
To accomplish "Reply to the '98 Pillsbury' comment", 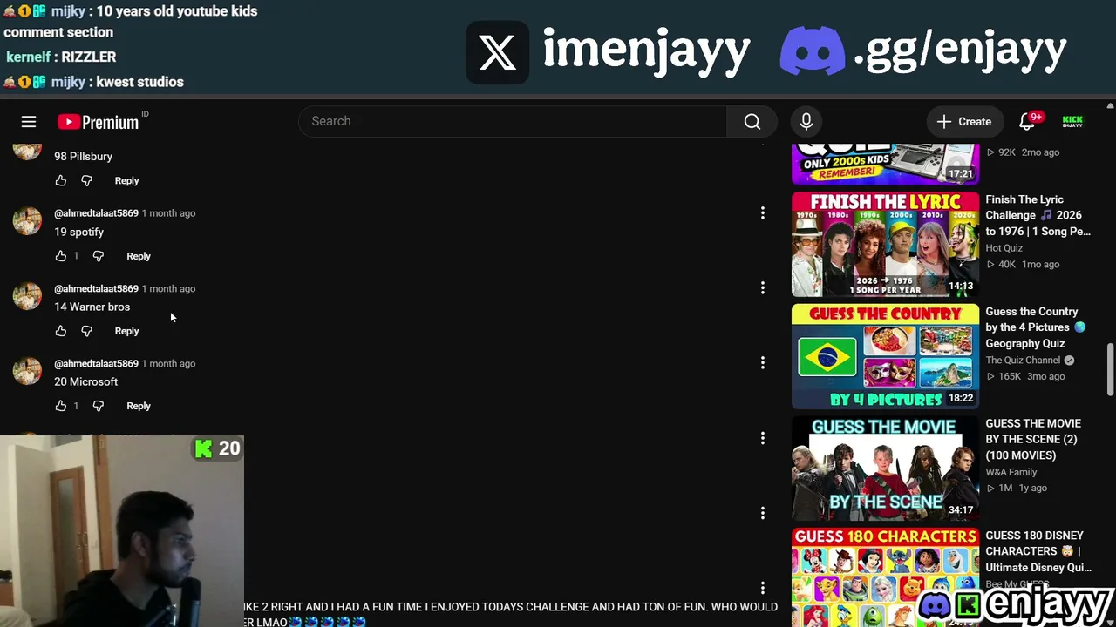I will 126,181.
